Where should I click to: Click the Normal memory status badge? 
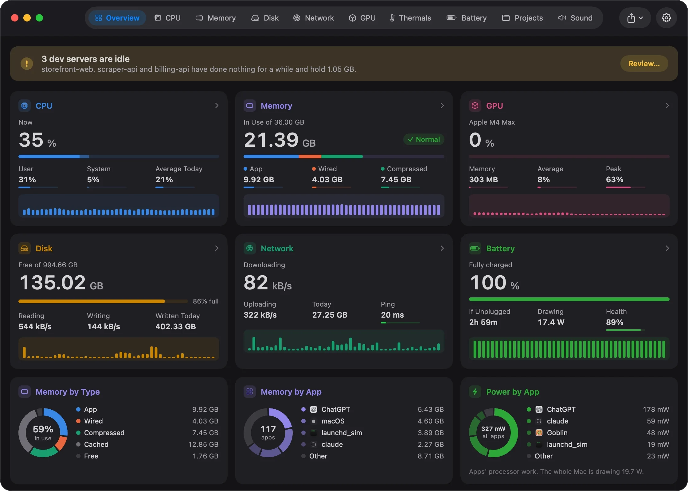pos(424,140)
